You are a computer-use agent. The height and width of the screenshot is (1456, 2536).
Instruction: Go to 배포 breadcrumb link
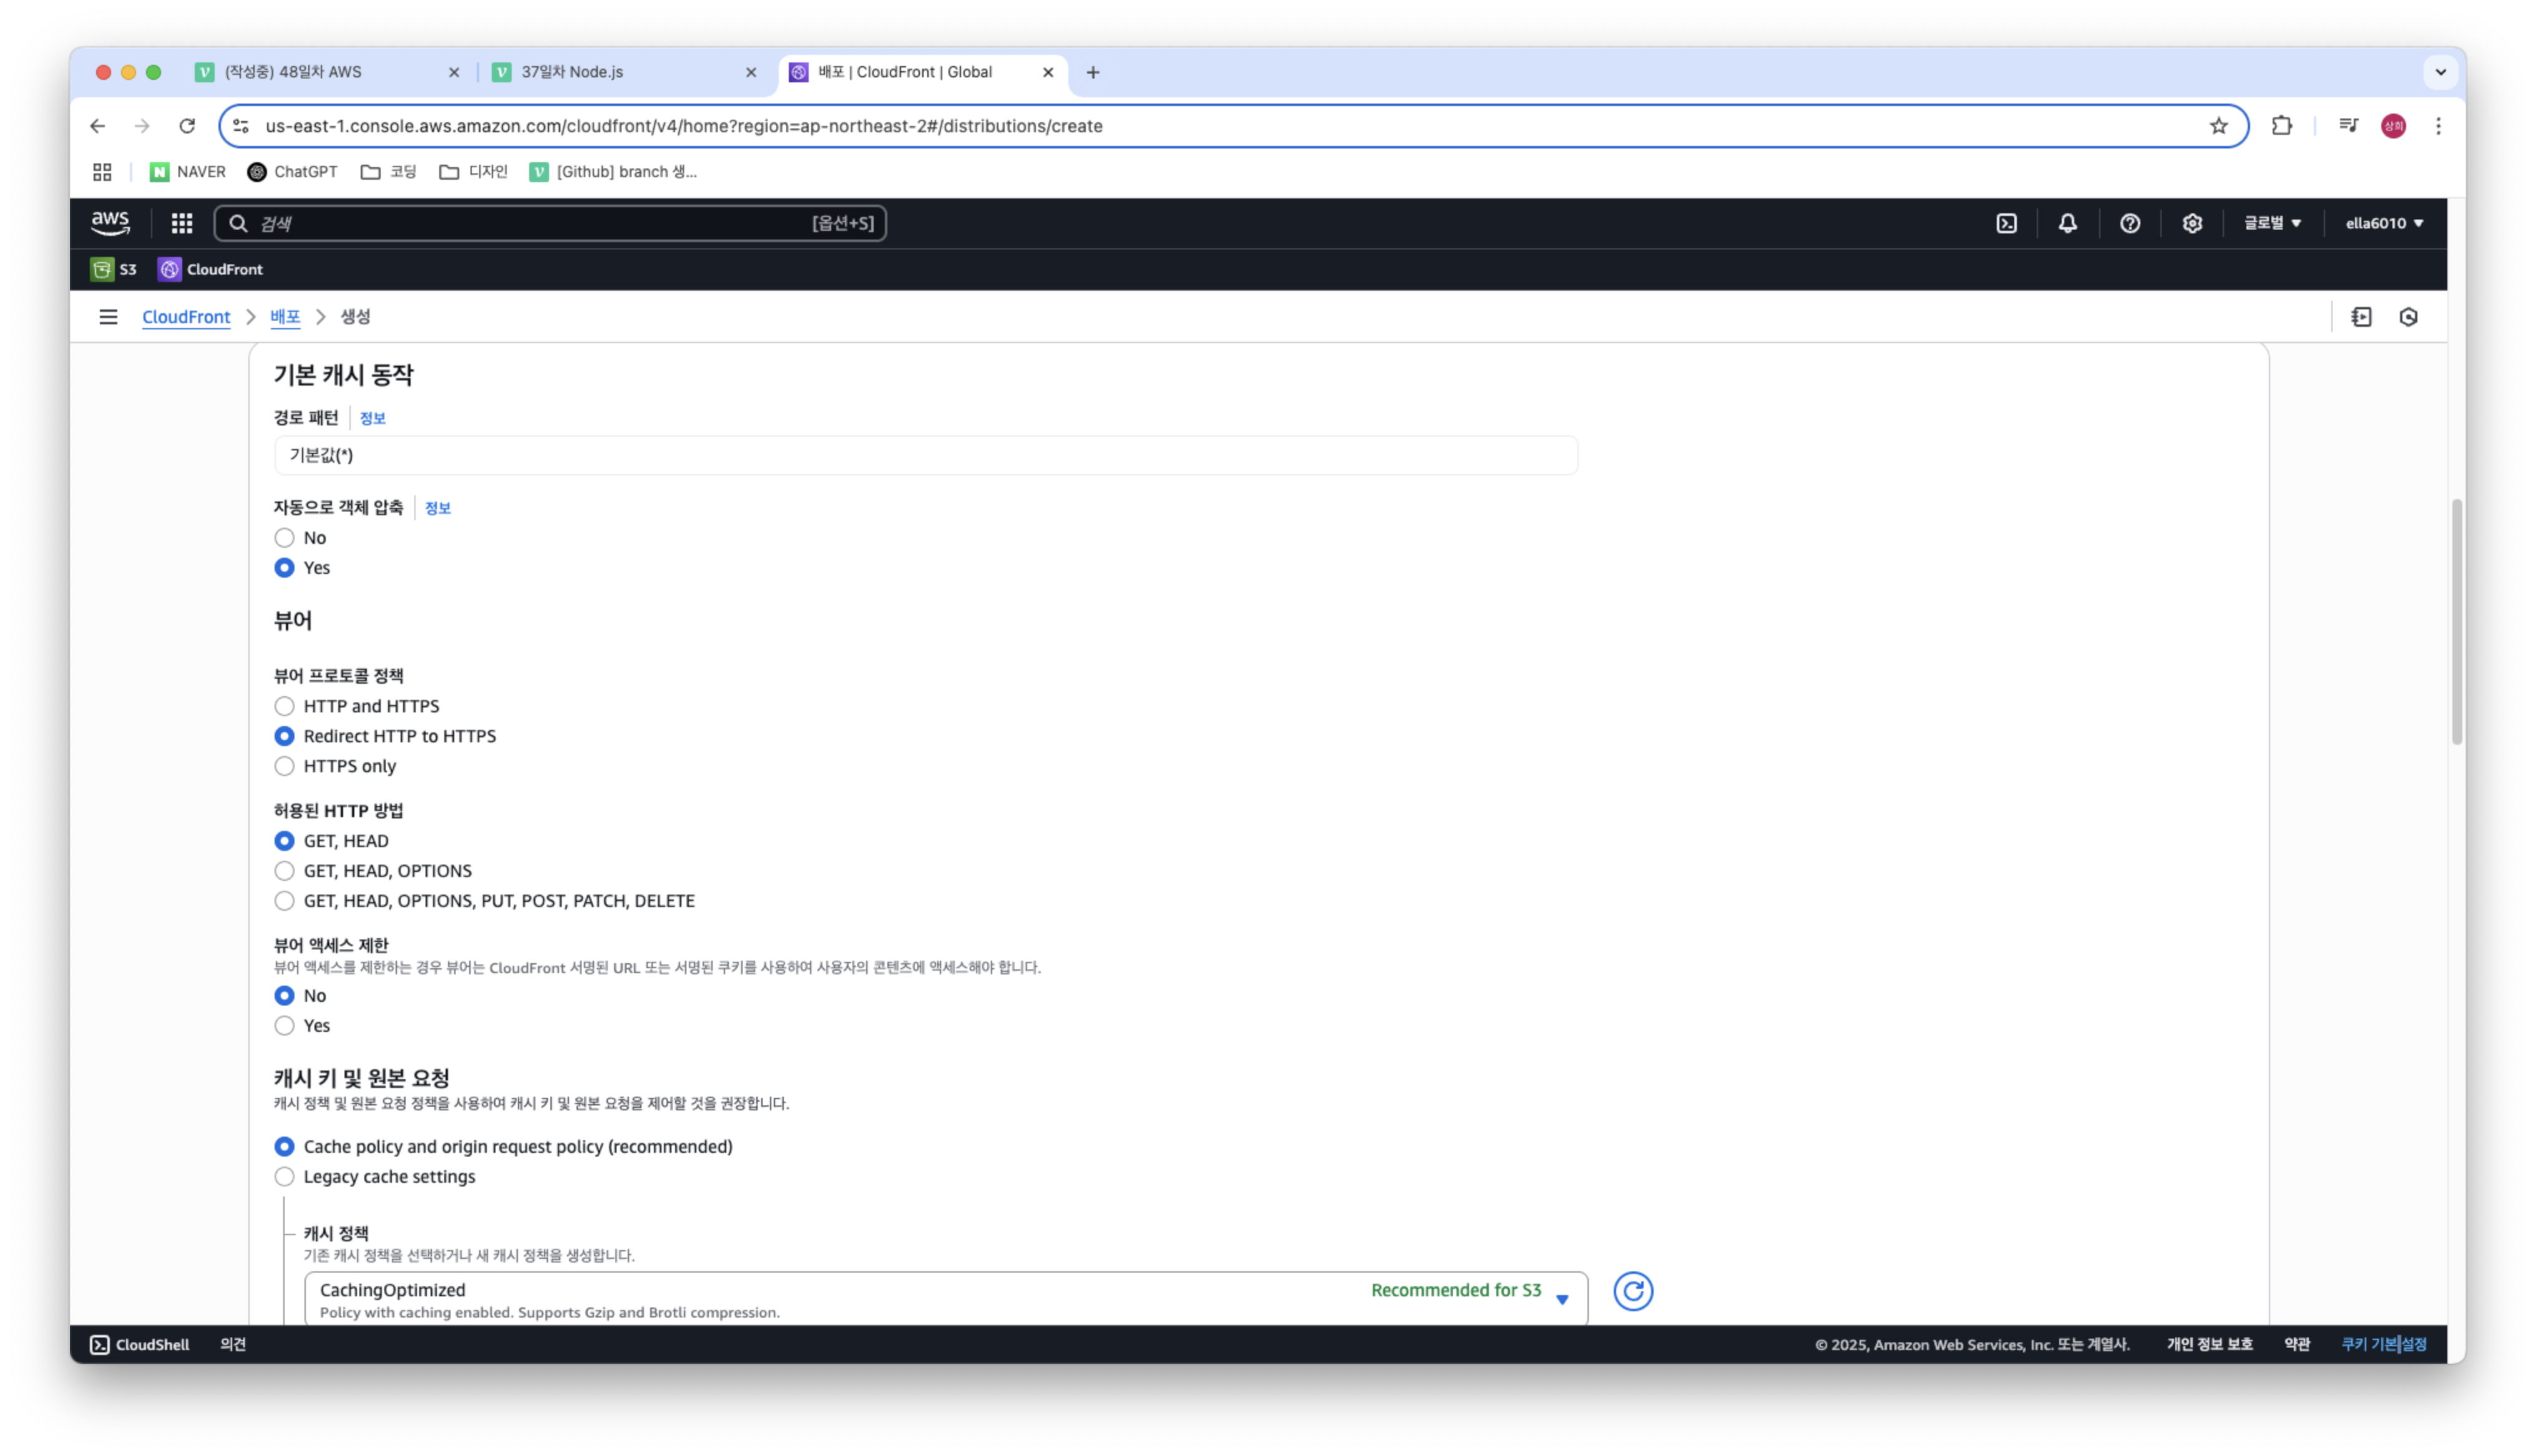(285, 317)
